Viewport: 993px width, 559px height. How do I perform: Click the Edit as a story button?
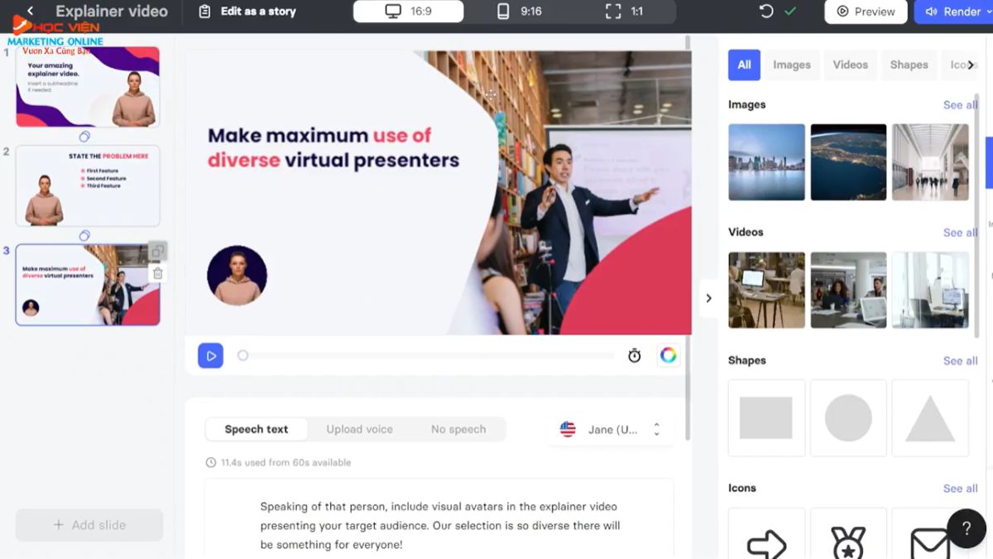tap(247, 12)
